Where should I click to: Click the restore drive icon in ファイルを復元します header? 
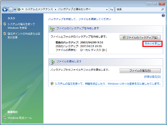(x=52, y=62)
